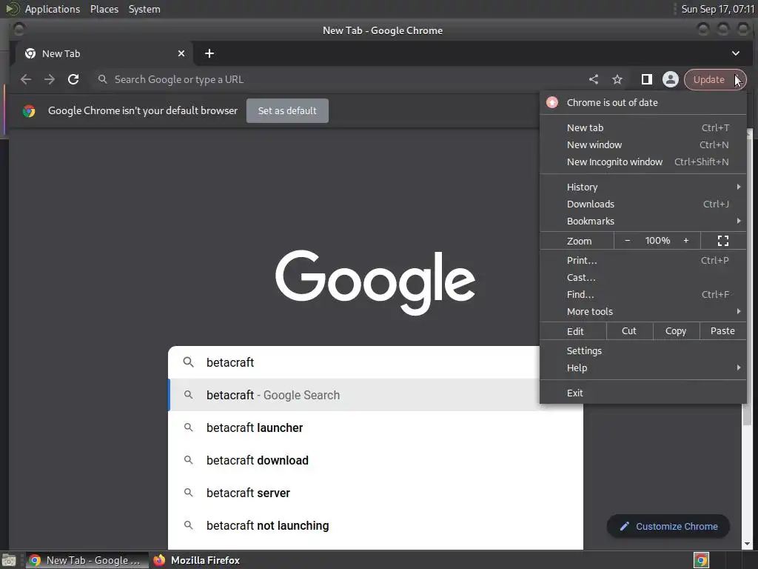Screen dimensions: 758x569
Task: Select betacraft - Google Search suggestion
Action: coord(355,395)
